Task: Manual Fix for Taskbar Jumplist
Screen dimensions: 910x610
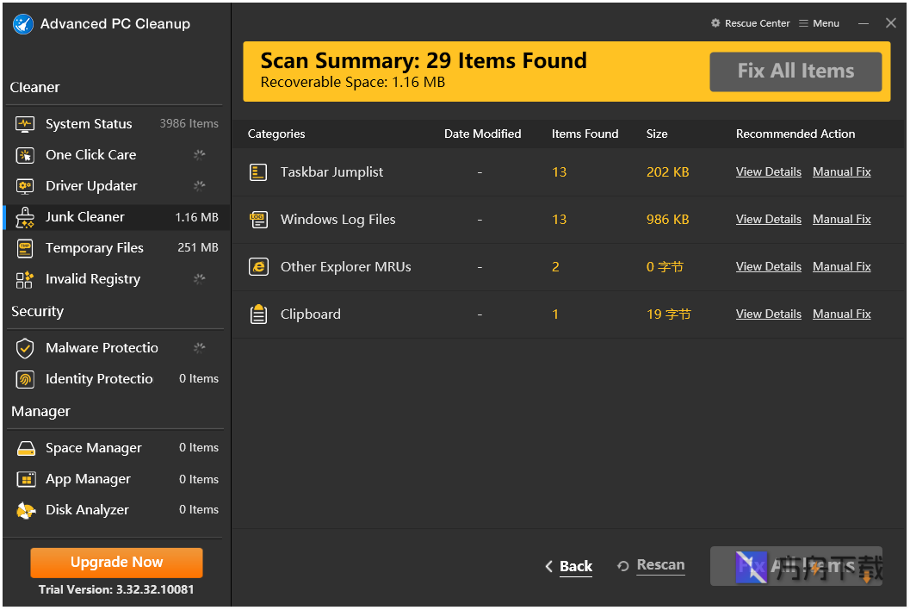Action: click(841, 172)
